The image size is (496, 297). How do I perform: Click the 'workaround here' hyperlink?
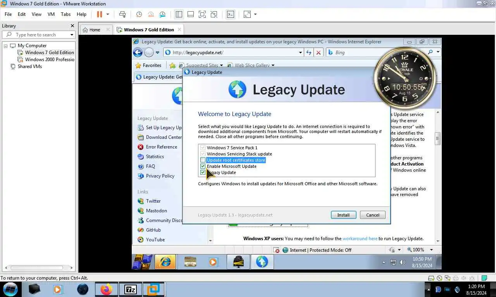pos(360,239)
